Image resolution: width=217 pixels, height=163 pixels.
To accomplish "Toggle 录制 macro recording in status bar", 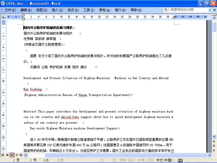I will 123,160.
